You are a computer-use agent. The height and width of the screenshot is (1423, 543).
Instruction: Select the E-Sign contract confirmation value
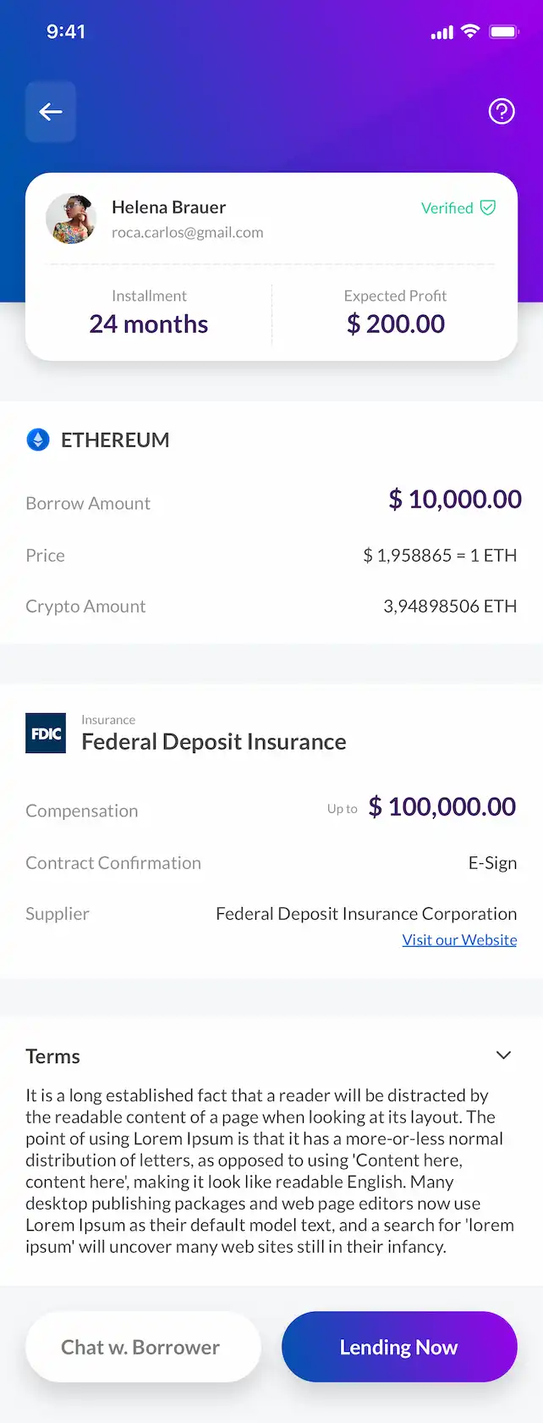(493, 863)
